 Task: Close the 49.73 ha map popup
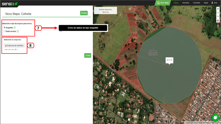tap(172, 58)
